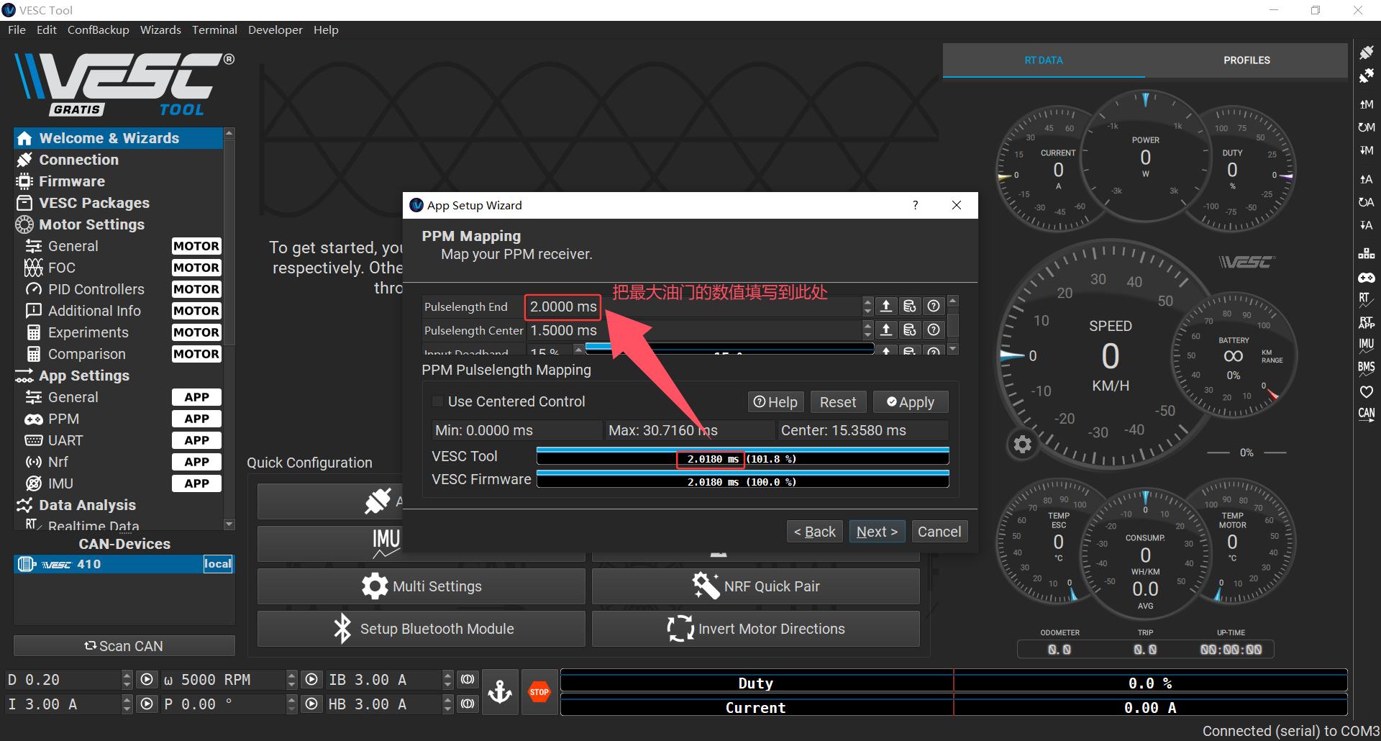Screen dimensions: 1381x741
Task: Click Apply in PPM Pulselength Mapping
Action: [911, 402]
